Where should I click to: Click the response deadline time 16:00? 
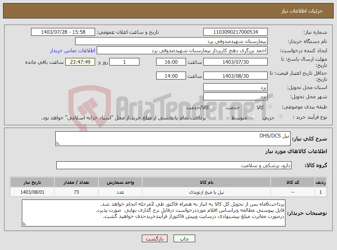[171, 62]
